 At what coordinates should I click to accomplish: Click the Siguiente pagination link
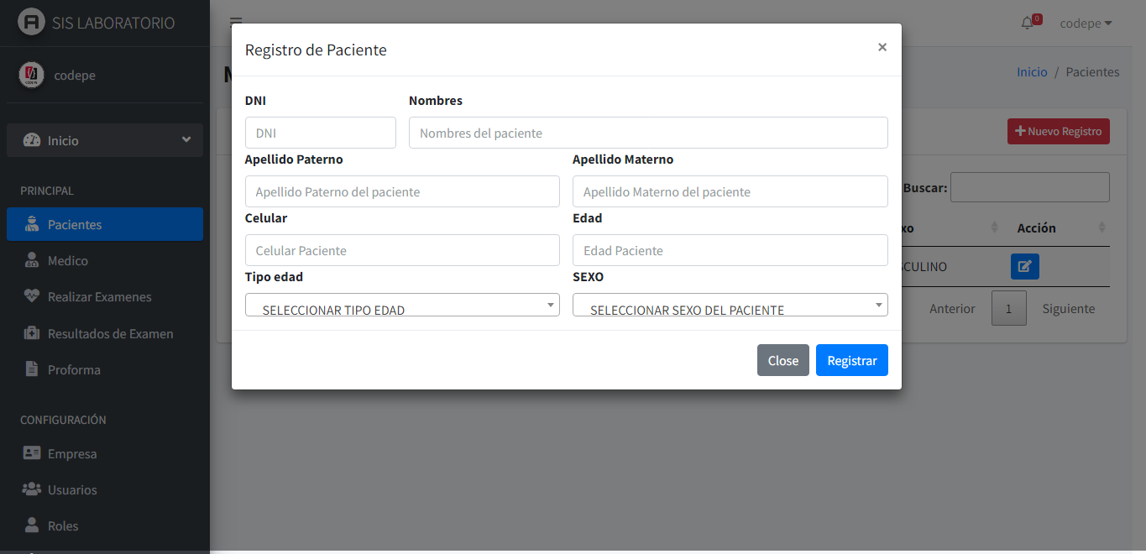tap(1069, 309)
